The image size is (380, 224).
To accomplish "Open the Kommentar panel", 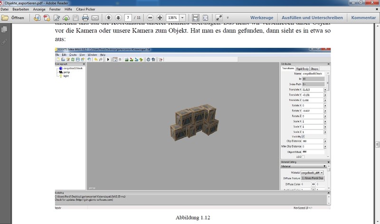I will [363, 18].
